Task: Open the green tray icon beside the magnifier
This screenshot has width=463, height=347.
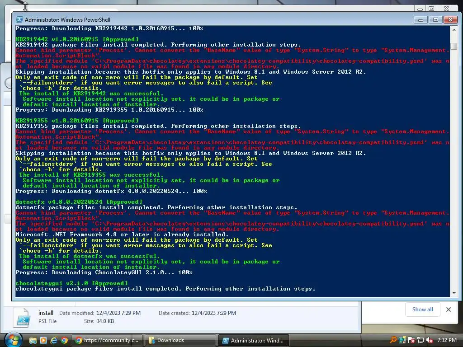Action: coord(402,340)
